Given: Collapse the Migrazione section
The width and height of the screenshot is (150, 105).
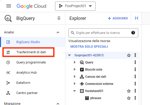Looking at the screenshot, I should point(58,103).
